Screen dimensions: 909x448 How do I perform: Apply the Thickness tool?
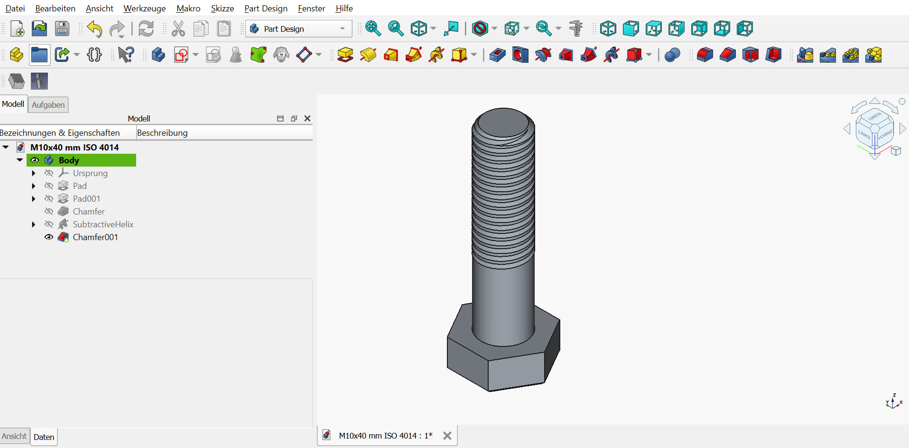(773, 55)
